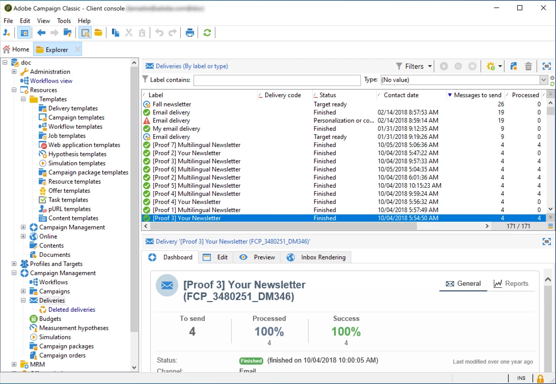Switch to the Preview tab
Screen dimensions: 556x384
pos(258,257)
